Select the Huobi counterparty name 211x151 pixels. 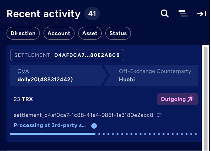point(127,80)
